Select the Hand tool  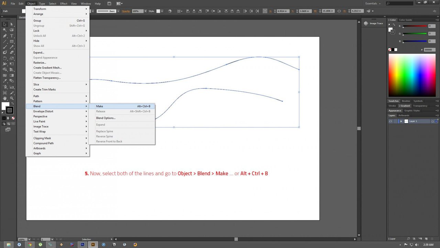tap(5, 98)
